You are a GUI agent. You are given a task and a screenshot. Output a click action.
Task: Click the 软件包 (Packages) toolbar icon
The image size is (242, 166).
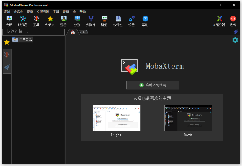pyautogui.click(x=118, y=21)
